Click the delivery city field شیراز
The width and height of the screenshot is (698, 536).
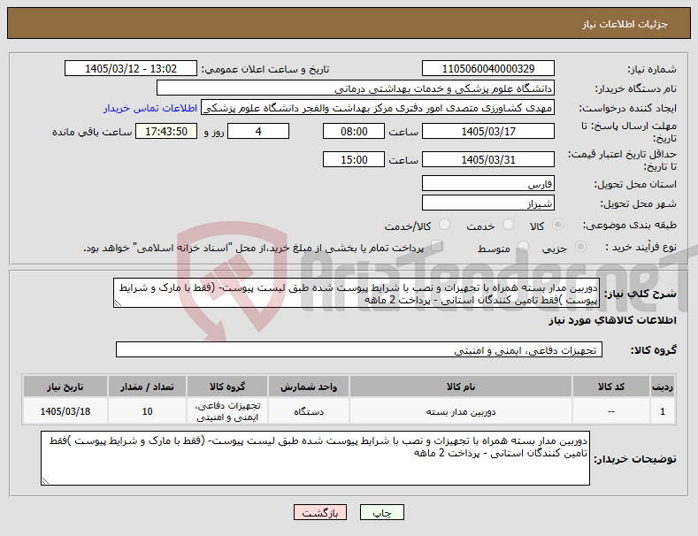coord(487,203)
